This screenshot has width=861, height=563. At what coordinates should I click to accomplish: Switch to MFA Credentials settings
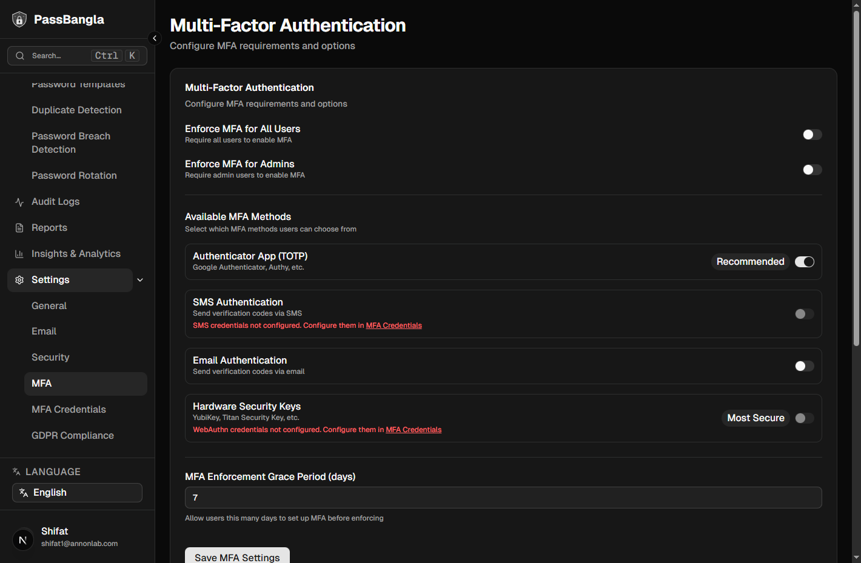(69, 409)
